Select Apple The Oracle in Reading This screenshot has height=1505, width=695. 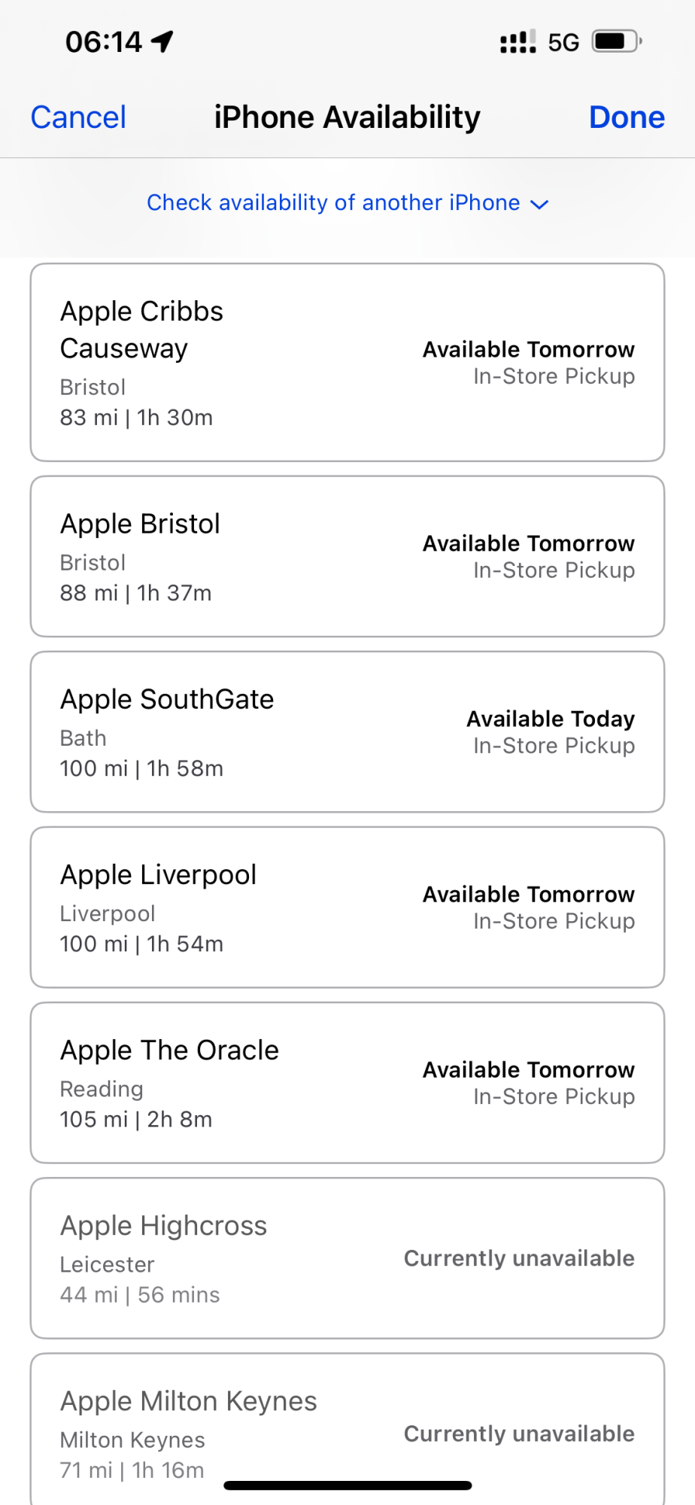coord(347,1082)
